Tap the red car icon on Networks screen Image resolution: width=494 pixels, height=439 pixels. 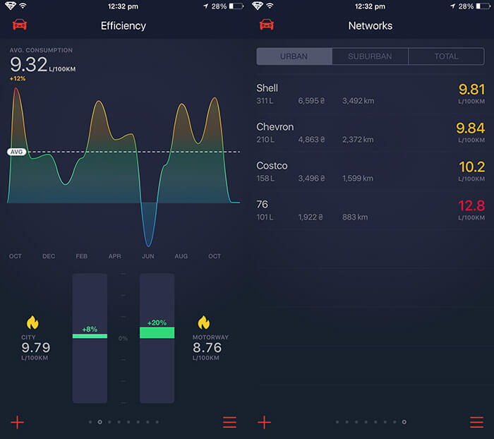(267, 25)
